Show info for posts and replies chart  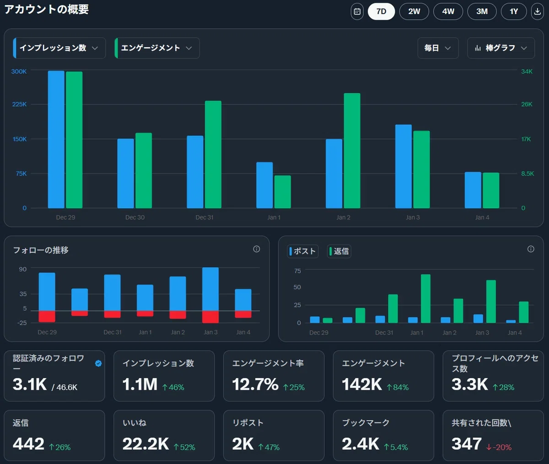(531, 249)
